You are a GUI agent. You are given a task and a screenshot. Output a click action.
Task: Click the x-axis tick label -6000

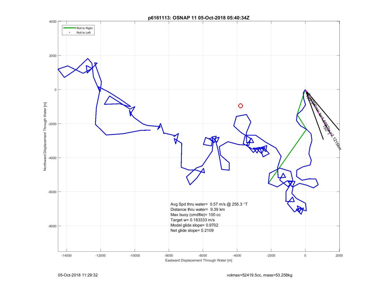pos(203,256)
